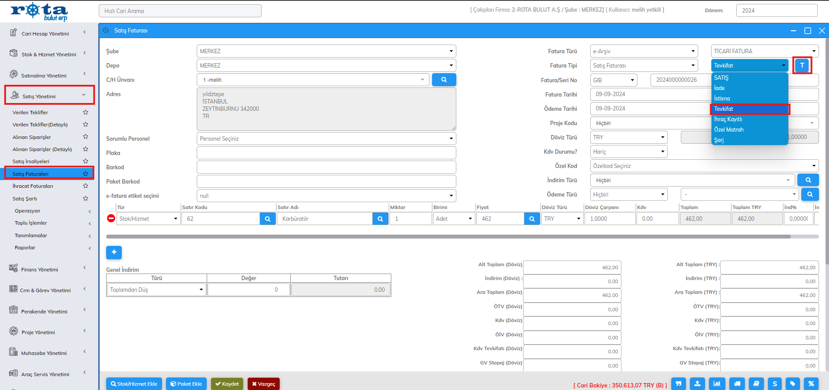Click the price tag icon button
Image resolution: width=829 pixels, height=390 pixels.
coord(793,384)
